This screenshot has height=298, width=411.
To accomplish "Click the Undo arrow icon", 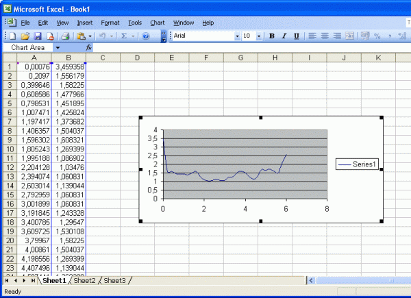I will point(103,36).
